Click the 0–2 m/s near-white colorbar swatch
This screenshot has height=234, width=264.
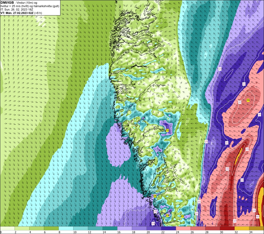click(7, 228)
